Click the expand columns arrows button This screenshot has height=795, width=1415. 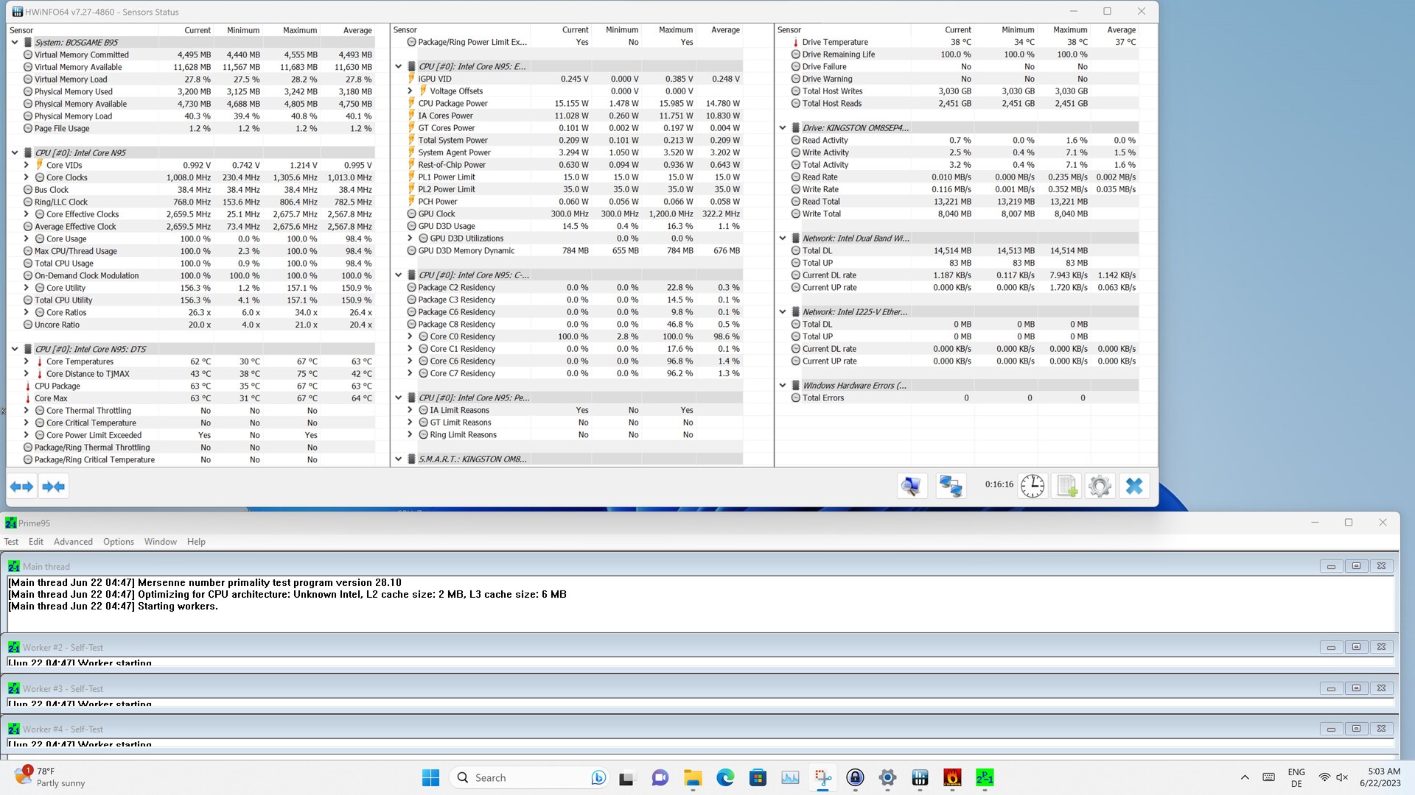pyautogui.click(x=21, y=487)
